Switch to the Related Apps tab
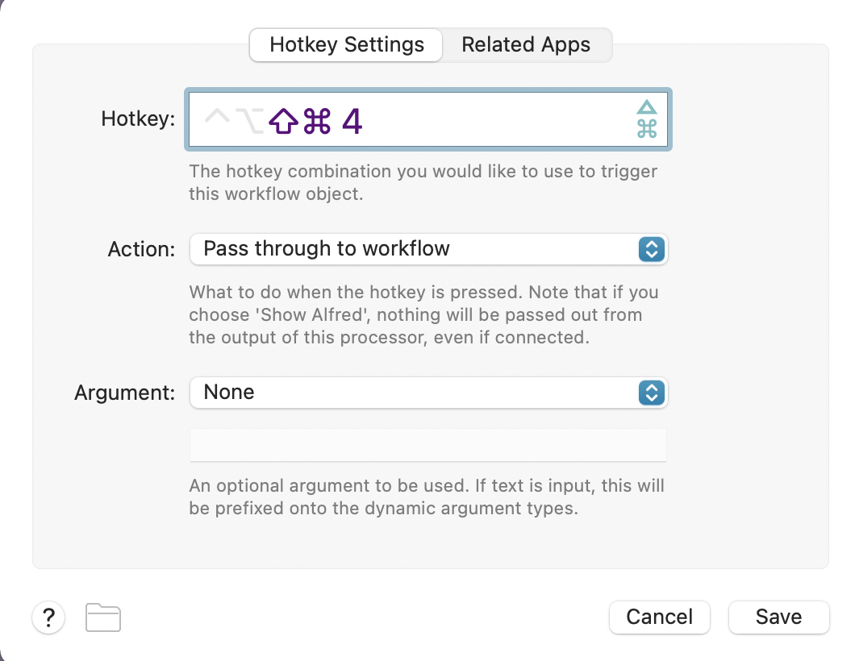This screenshot has width=855, height=661. pyautogui.click(x=526, y=44)
